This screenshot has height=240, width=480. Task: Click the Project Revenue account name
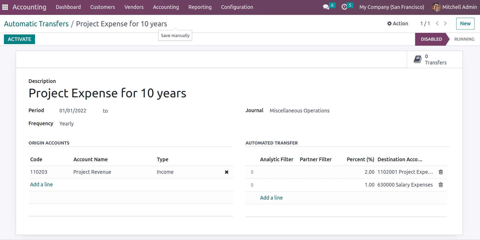[92, 172]
